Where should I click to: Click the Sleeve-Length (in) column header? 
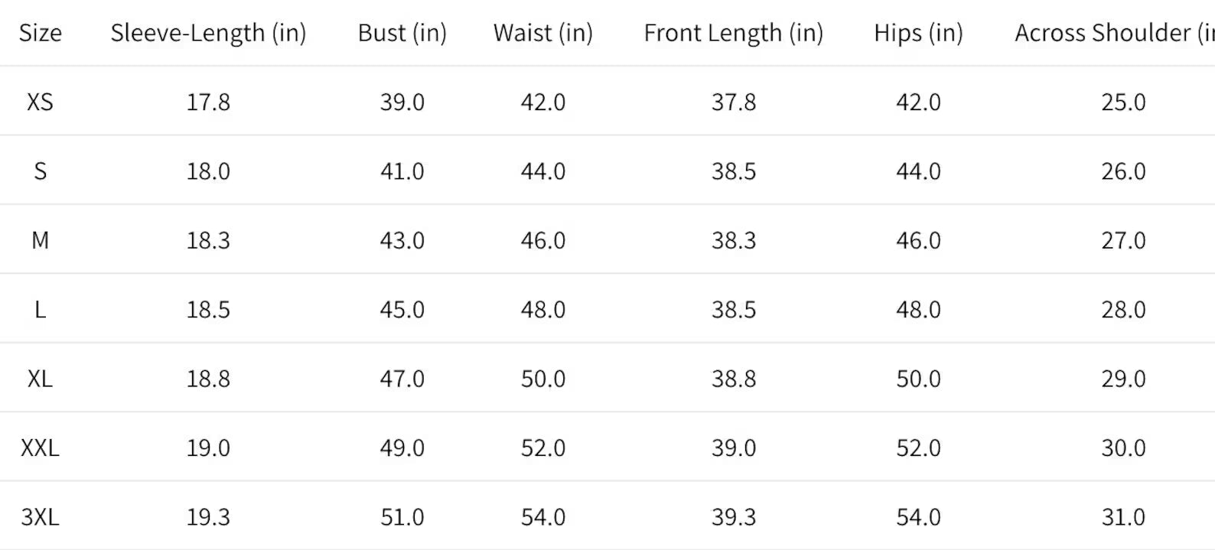click(x=208, y=33)
